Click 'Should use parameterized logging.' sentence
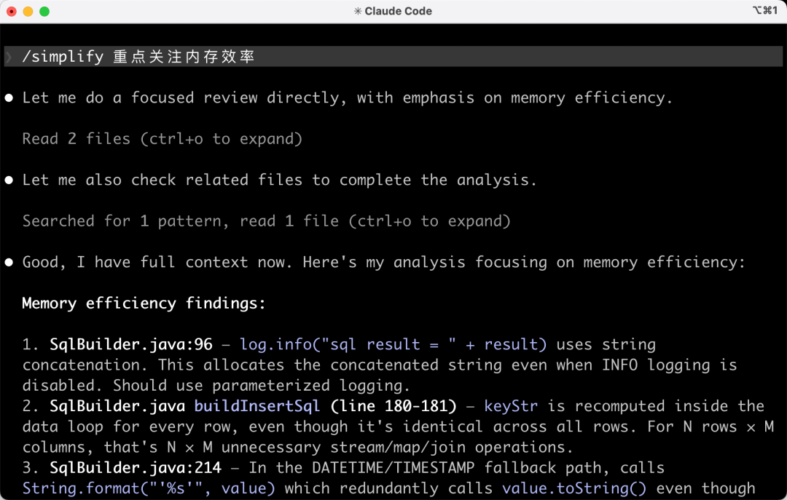 [262, 386]
